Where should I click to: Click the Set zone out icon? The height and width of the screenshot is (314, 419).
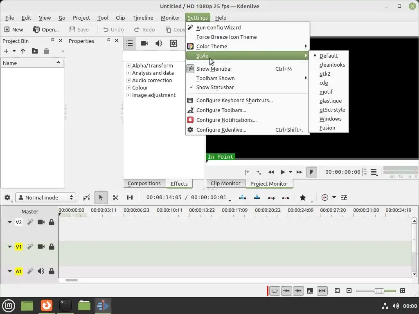[x=259, y=172]
